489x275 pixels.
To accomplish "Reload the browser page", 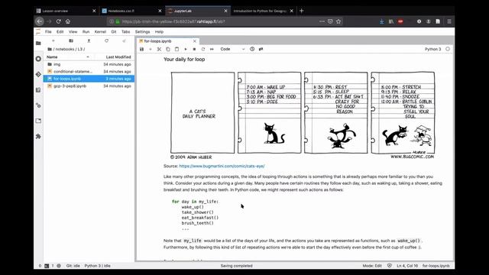I will point(58,21).
